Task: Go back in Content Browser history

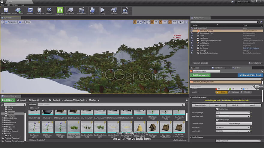Action: (x=43, y=100)
